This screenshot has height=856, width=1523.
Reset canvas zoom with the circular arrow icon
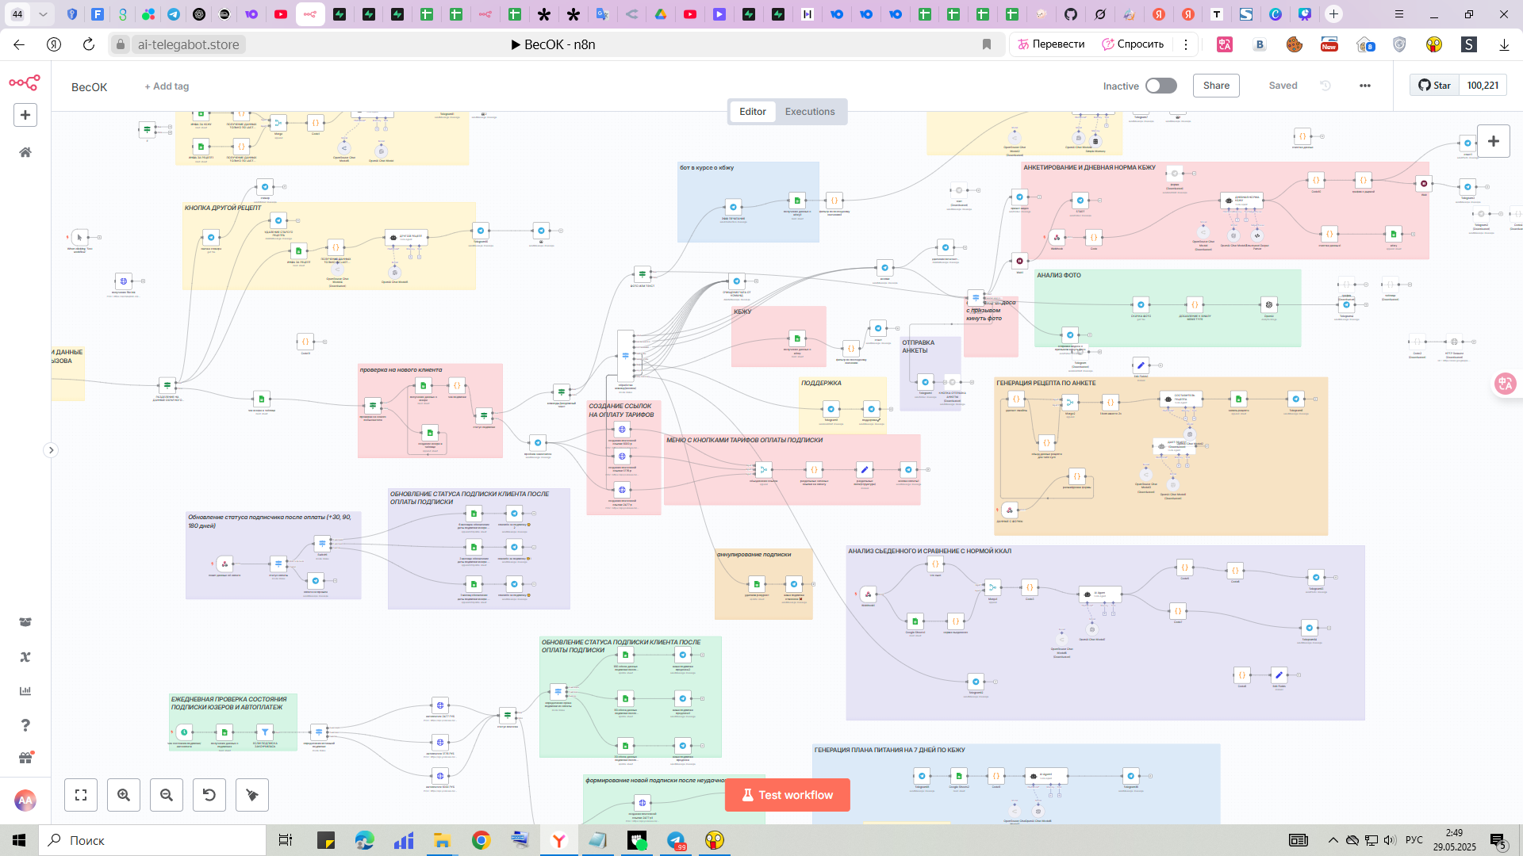coord(209,795)
